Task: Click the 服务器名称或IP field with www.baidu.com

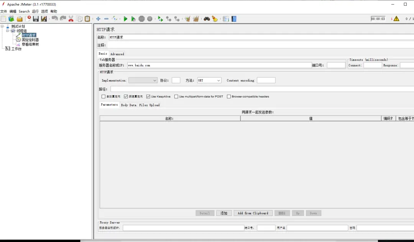Action: click(219, 65)
